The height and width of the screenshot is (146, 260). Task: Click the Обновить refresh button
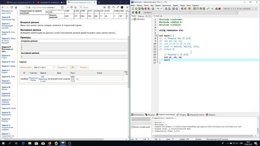click(x=83, y=67)
